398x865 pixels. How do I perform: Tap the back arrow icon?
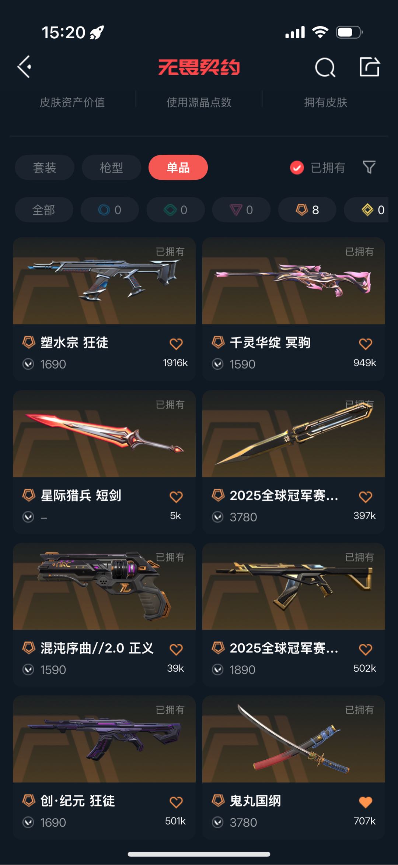(x=24, y=67)
